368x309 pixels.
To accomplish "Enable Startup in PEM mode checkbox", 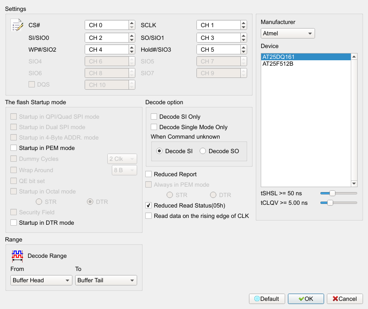I will click(x=14, y=148).
